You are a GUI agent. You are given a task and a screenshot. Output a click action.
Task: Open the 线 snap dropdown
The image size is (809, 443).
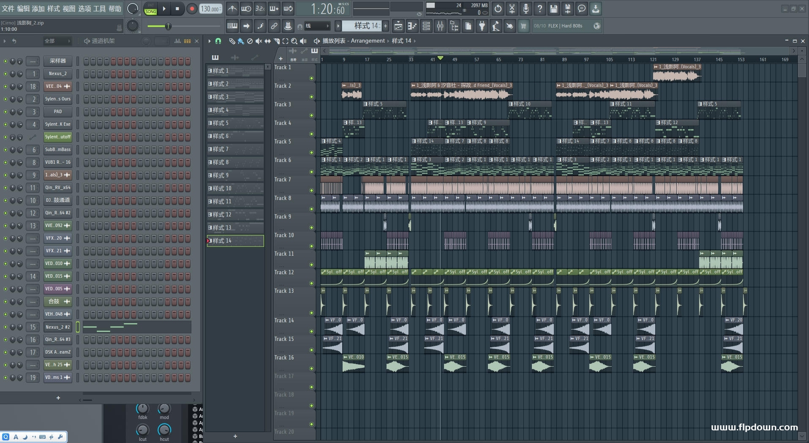pyautogui.click(x=317, y=26)
